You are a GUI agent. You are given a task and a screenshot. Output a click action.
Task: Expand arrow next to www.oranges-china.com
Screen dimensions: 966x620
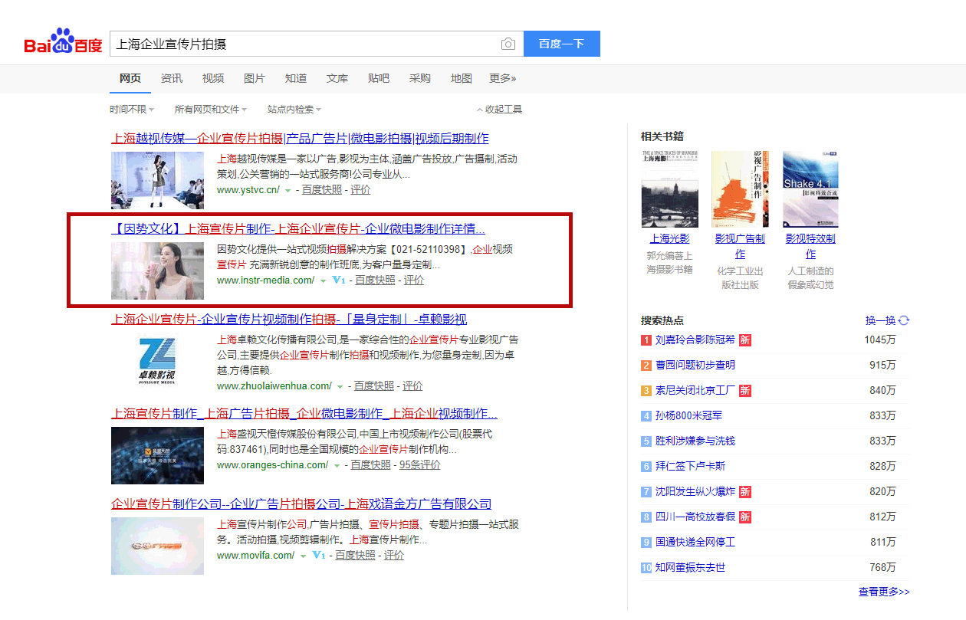[x=336, y=466]
